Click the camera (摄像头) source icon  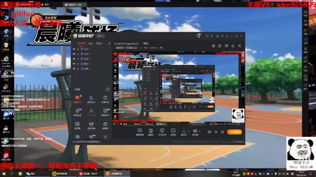point(151,132)
